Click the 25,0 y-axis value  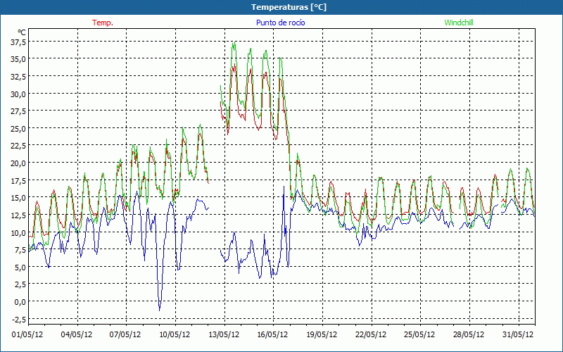[19, 129]
